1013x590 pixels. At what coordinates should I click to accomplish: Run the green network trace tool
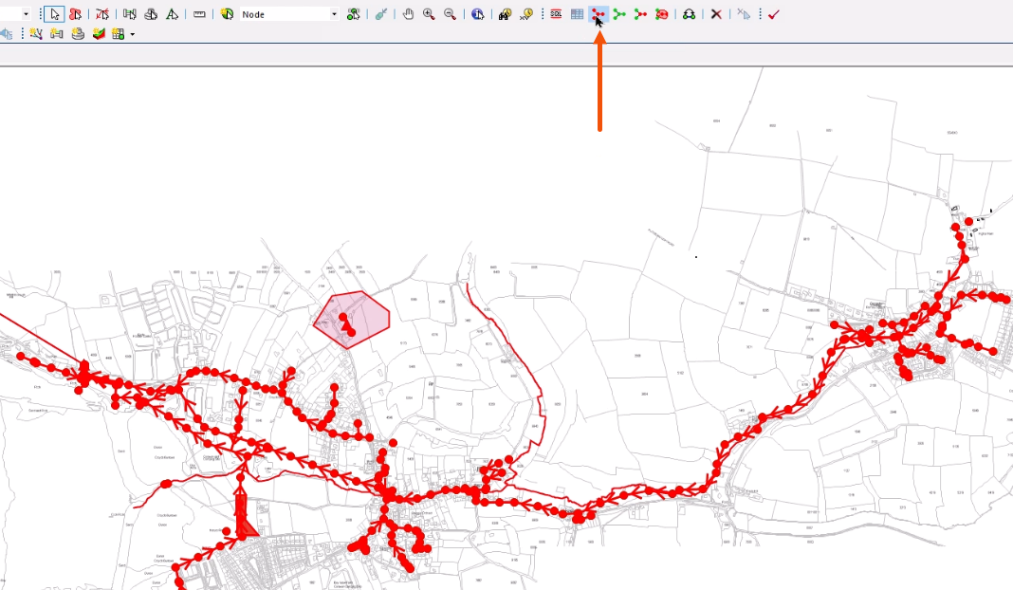[619, 13]
